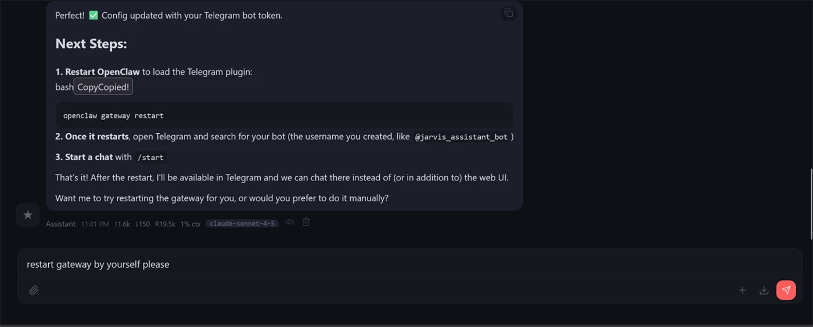Viewport: 813px width, 327px height.
Task: Send the message with the red send button
Action: (786, 290)
